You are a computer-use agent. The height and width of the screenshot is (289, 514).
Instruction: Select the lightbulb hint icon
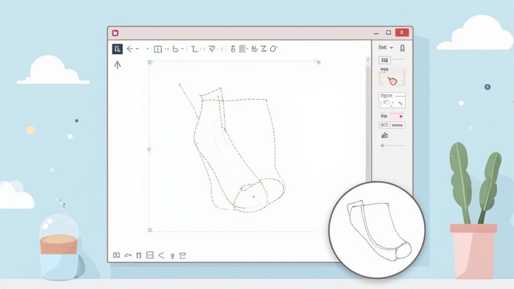click(172, 255)
